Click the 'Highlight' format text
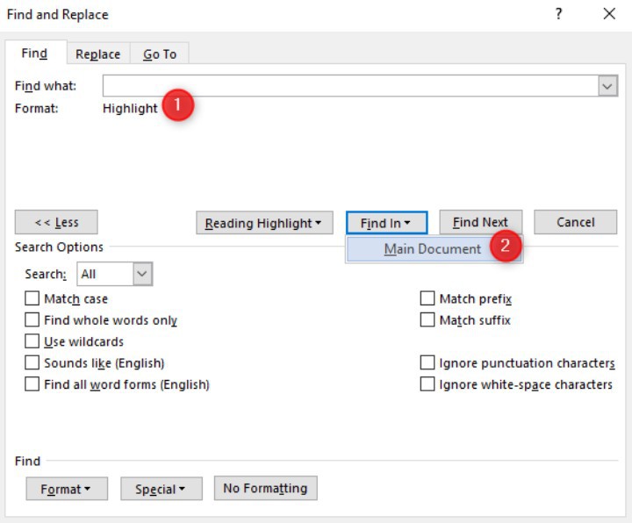 click(130, 109)
